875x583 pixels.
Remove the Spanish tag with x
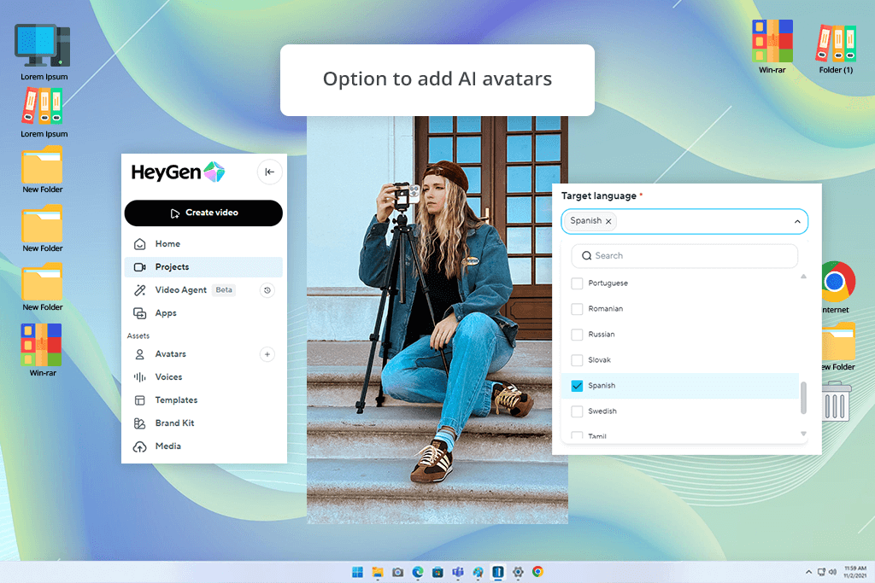608,221
